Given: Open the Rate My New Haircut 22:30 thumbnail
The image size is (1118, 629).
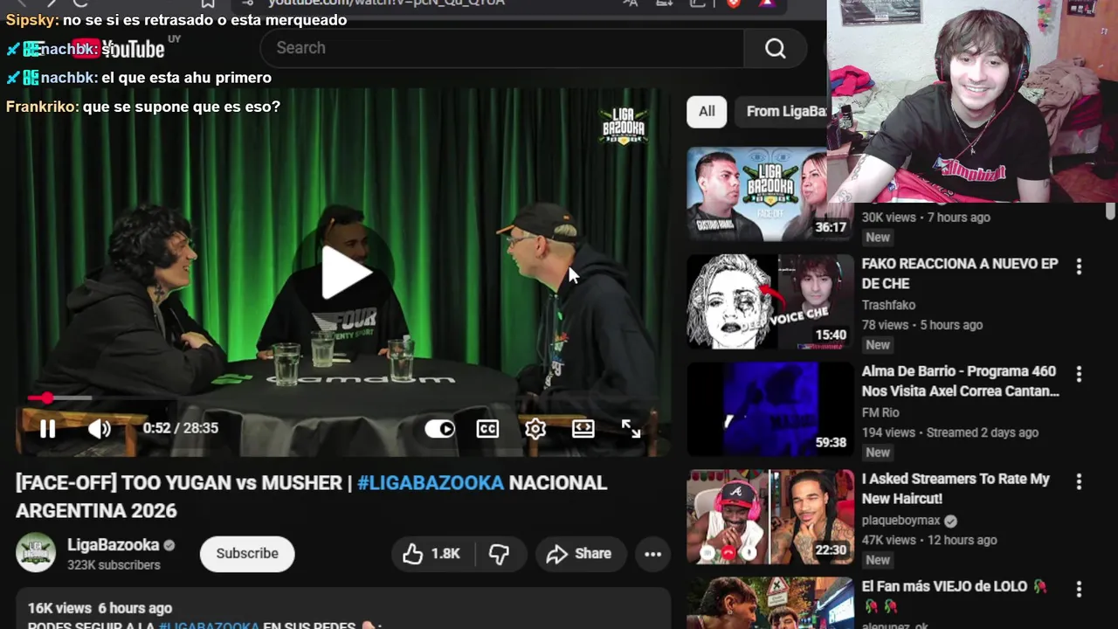Looking at the screenshot, I should click(x=770, y=516).
